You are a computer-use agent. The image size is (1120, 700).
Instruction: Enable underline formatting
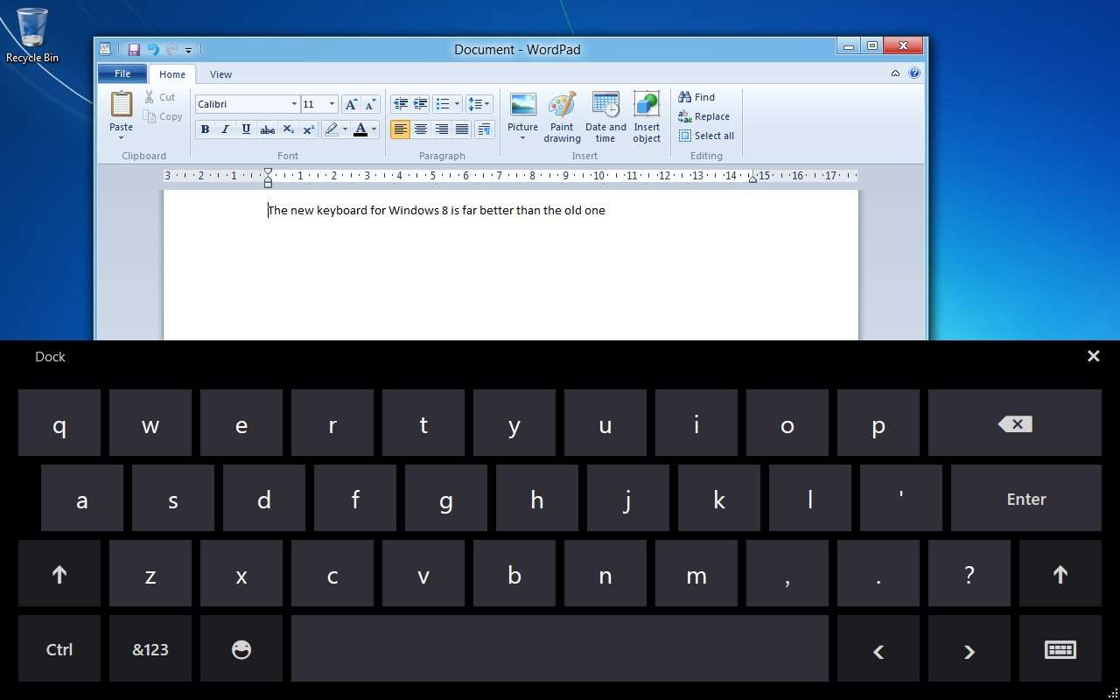(246, 129)
